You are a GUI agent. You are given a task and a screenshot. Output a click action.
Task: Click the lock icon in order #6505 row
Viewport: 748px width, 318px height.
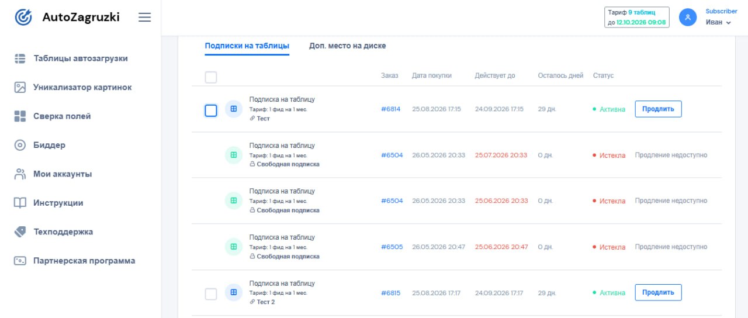pos(252,256)
